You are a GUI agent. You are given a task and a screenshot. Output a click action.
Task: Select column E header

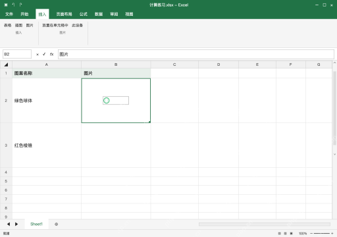coord(257,65)
